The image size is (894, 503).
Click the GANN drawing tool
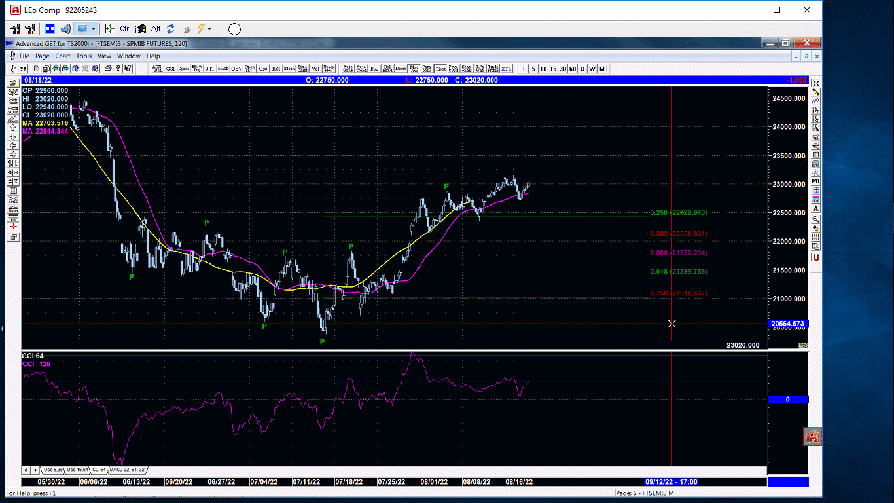[x=13, y=208]
